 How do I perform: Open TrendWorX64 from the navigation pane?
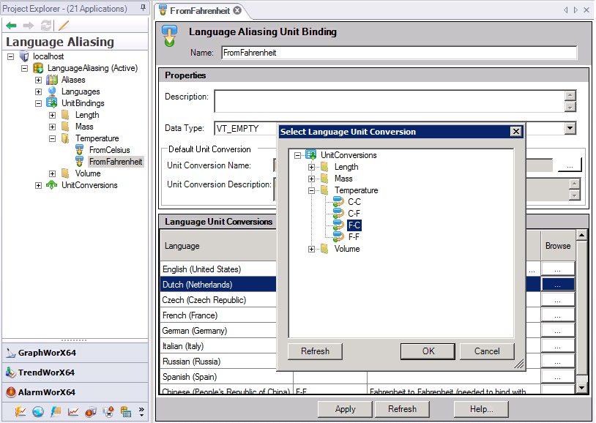tap(44, 373)
